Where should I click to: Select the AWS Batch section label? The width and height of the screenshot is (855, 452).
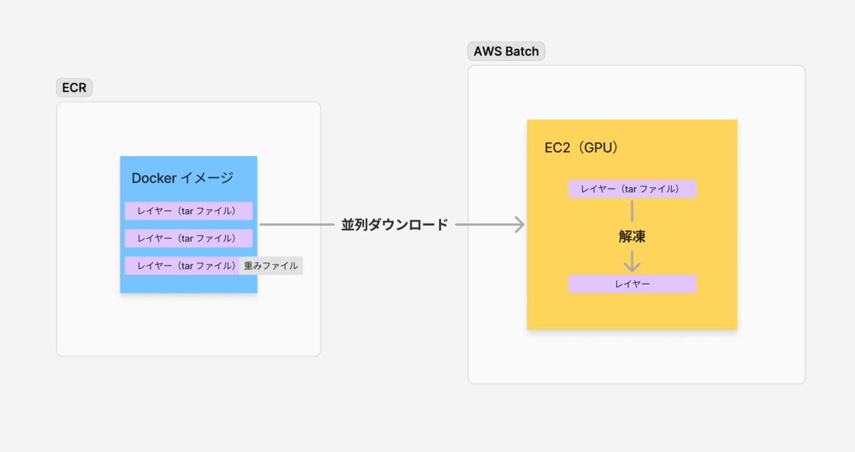tap(506, 52)
